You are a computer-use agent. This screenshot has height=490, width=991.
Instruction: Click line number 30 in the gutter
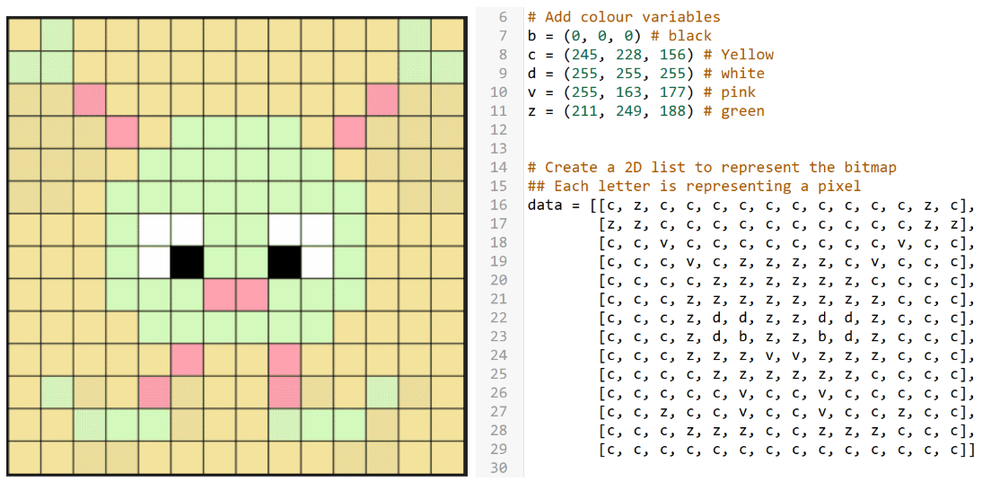(x=501, y=468)
